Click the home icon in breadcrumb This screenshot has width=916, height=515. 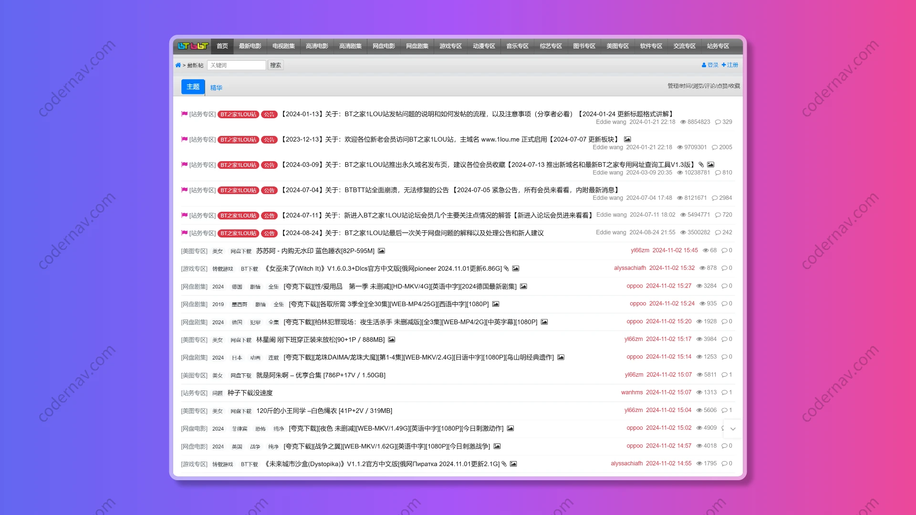pos(178,65)
